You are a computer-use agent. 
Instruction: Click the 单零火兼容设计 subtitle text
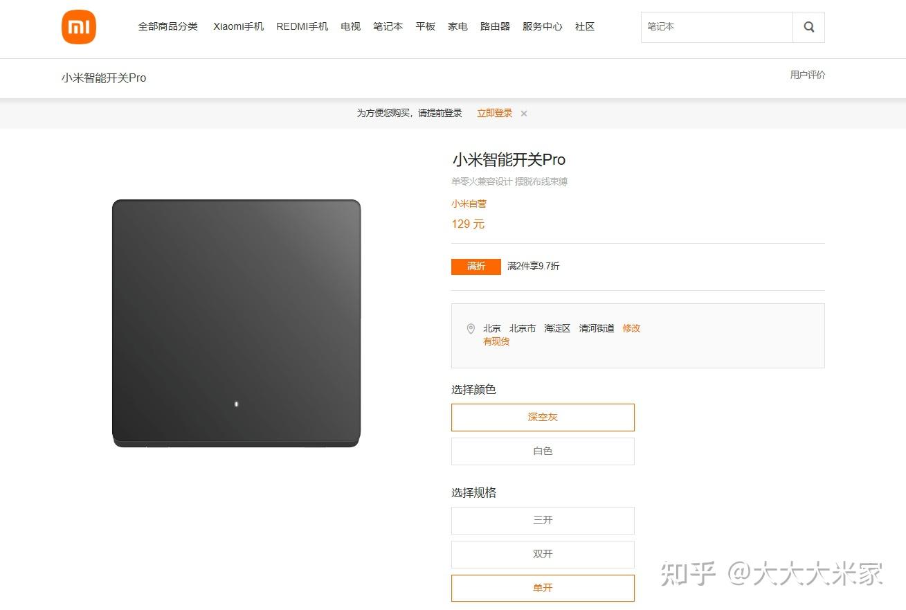(x=482, y=182)
